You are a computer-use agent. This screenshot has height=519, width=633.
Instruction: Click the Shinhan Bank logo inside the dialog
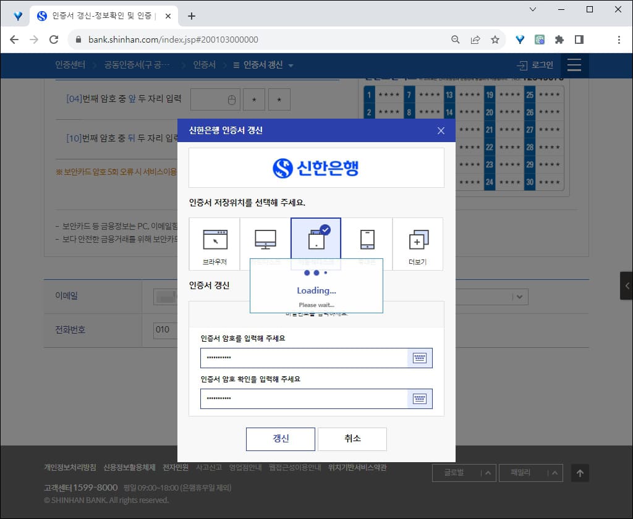pos(316,167)
